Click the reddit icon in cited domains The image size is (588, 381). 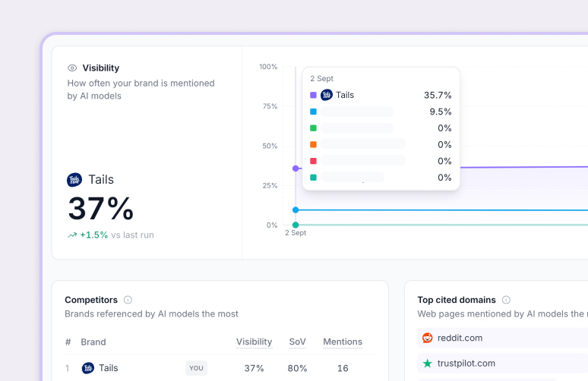pyautogui.click(x=428, y=338)
